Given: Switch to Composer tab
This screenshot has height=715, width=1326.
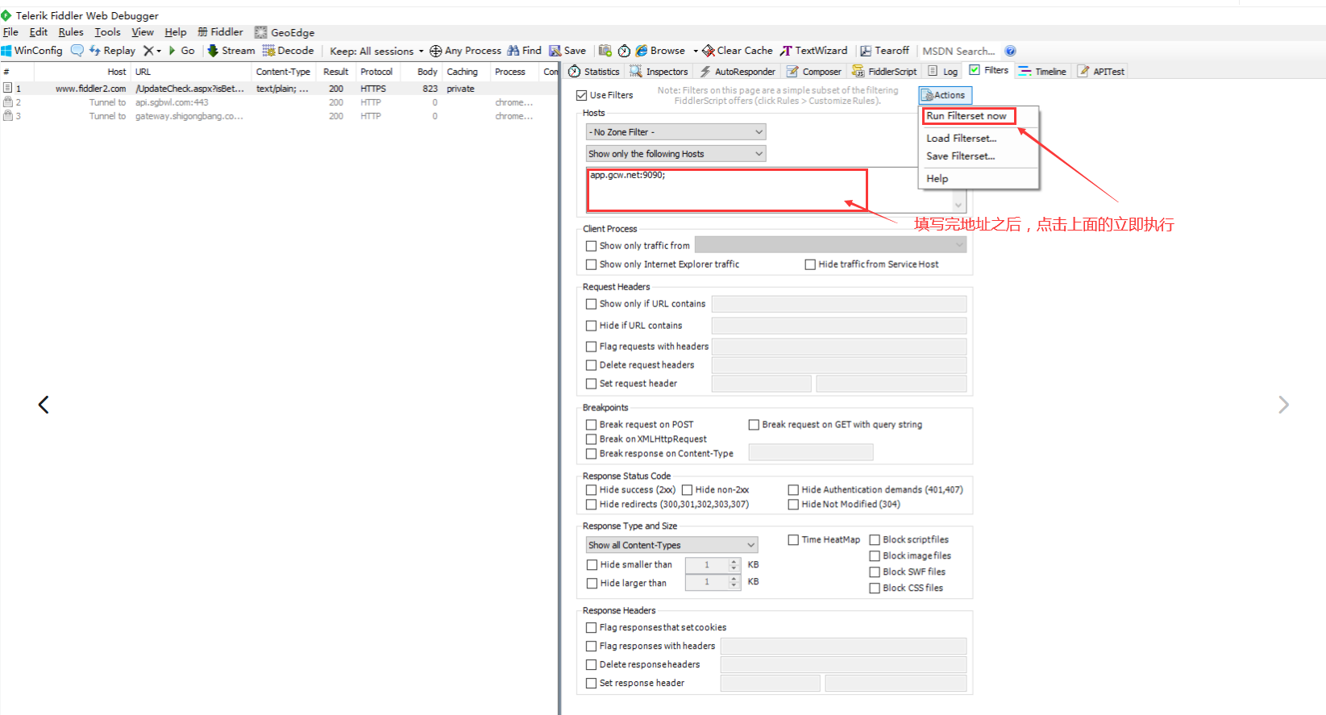Looking at the screenshot, I should click(x=814, y=71).
